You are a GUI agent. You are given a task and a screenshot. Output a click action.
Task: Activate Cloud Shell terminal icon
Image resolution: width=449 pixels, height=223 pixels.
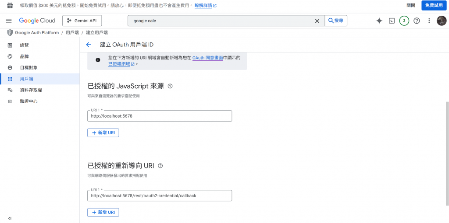click(x=392, y=21)
